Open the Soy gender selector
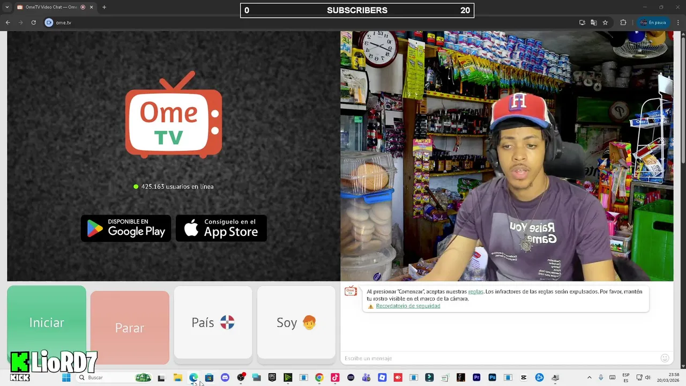 pos(296,322)
